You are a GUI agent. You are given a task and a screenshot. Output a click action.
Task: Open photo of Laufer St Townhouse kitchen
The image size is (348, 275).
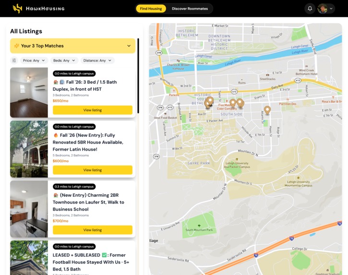coord(29,209)
